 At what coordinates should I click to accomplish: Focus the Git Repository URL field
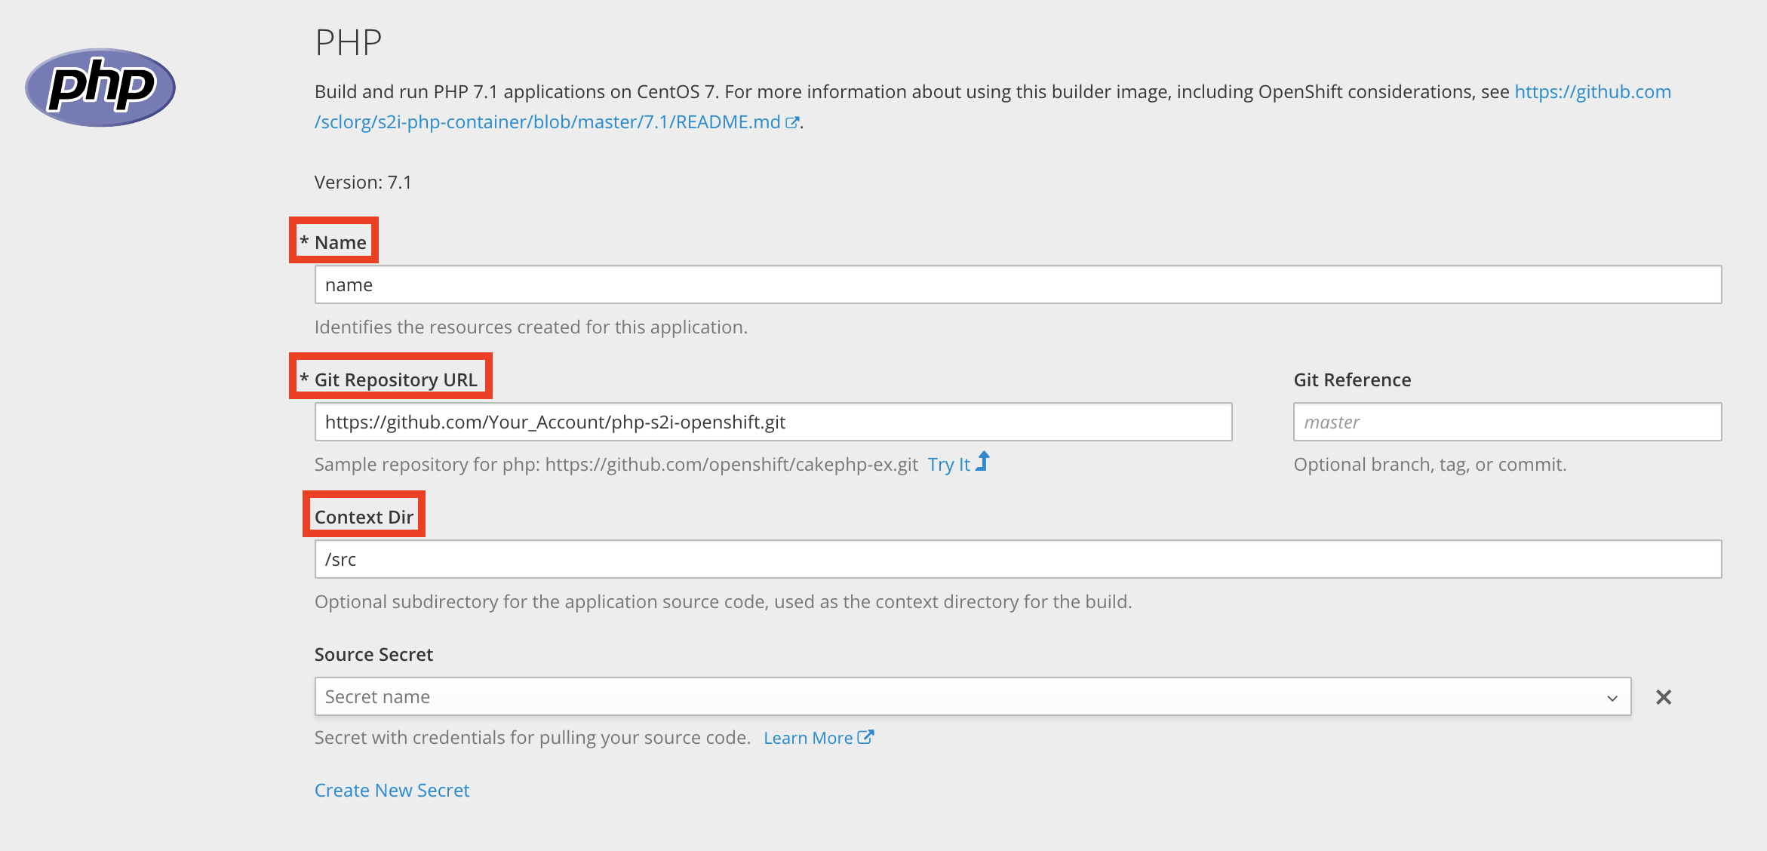pyautogui.click(x=773, y=422)
